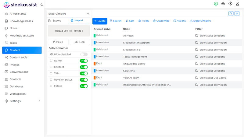Click the Conversations chat icon

6,72
